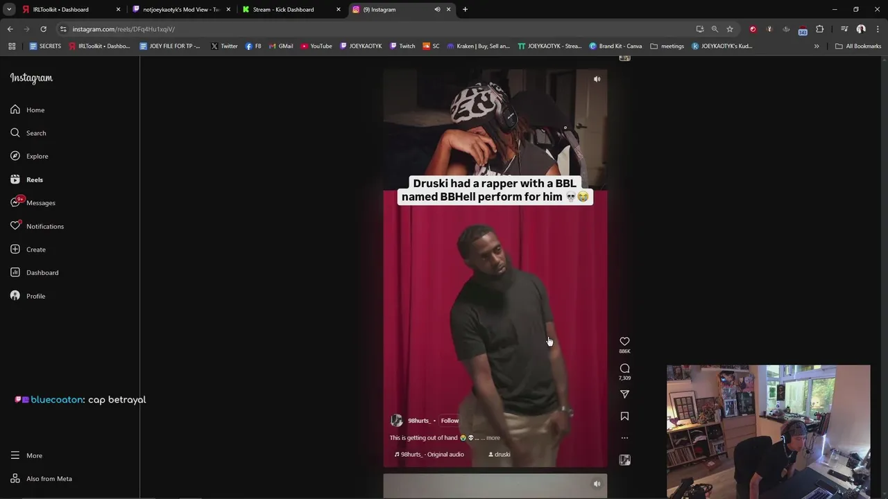Show more bookmarks with chevron
Viewport: 888px width, 499px height.
817,46
